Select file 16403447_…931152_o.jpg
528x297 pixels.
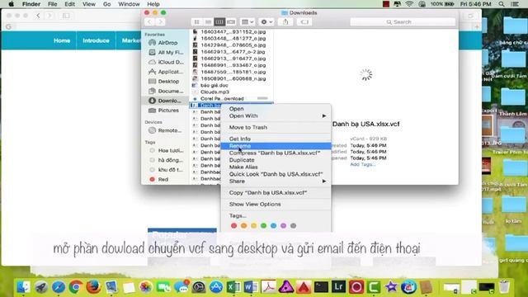pyautogui.click(x=233, y=31)
